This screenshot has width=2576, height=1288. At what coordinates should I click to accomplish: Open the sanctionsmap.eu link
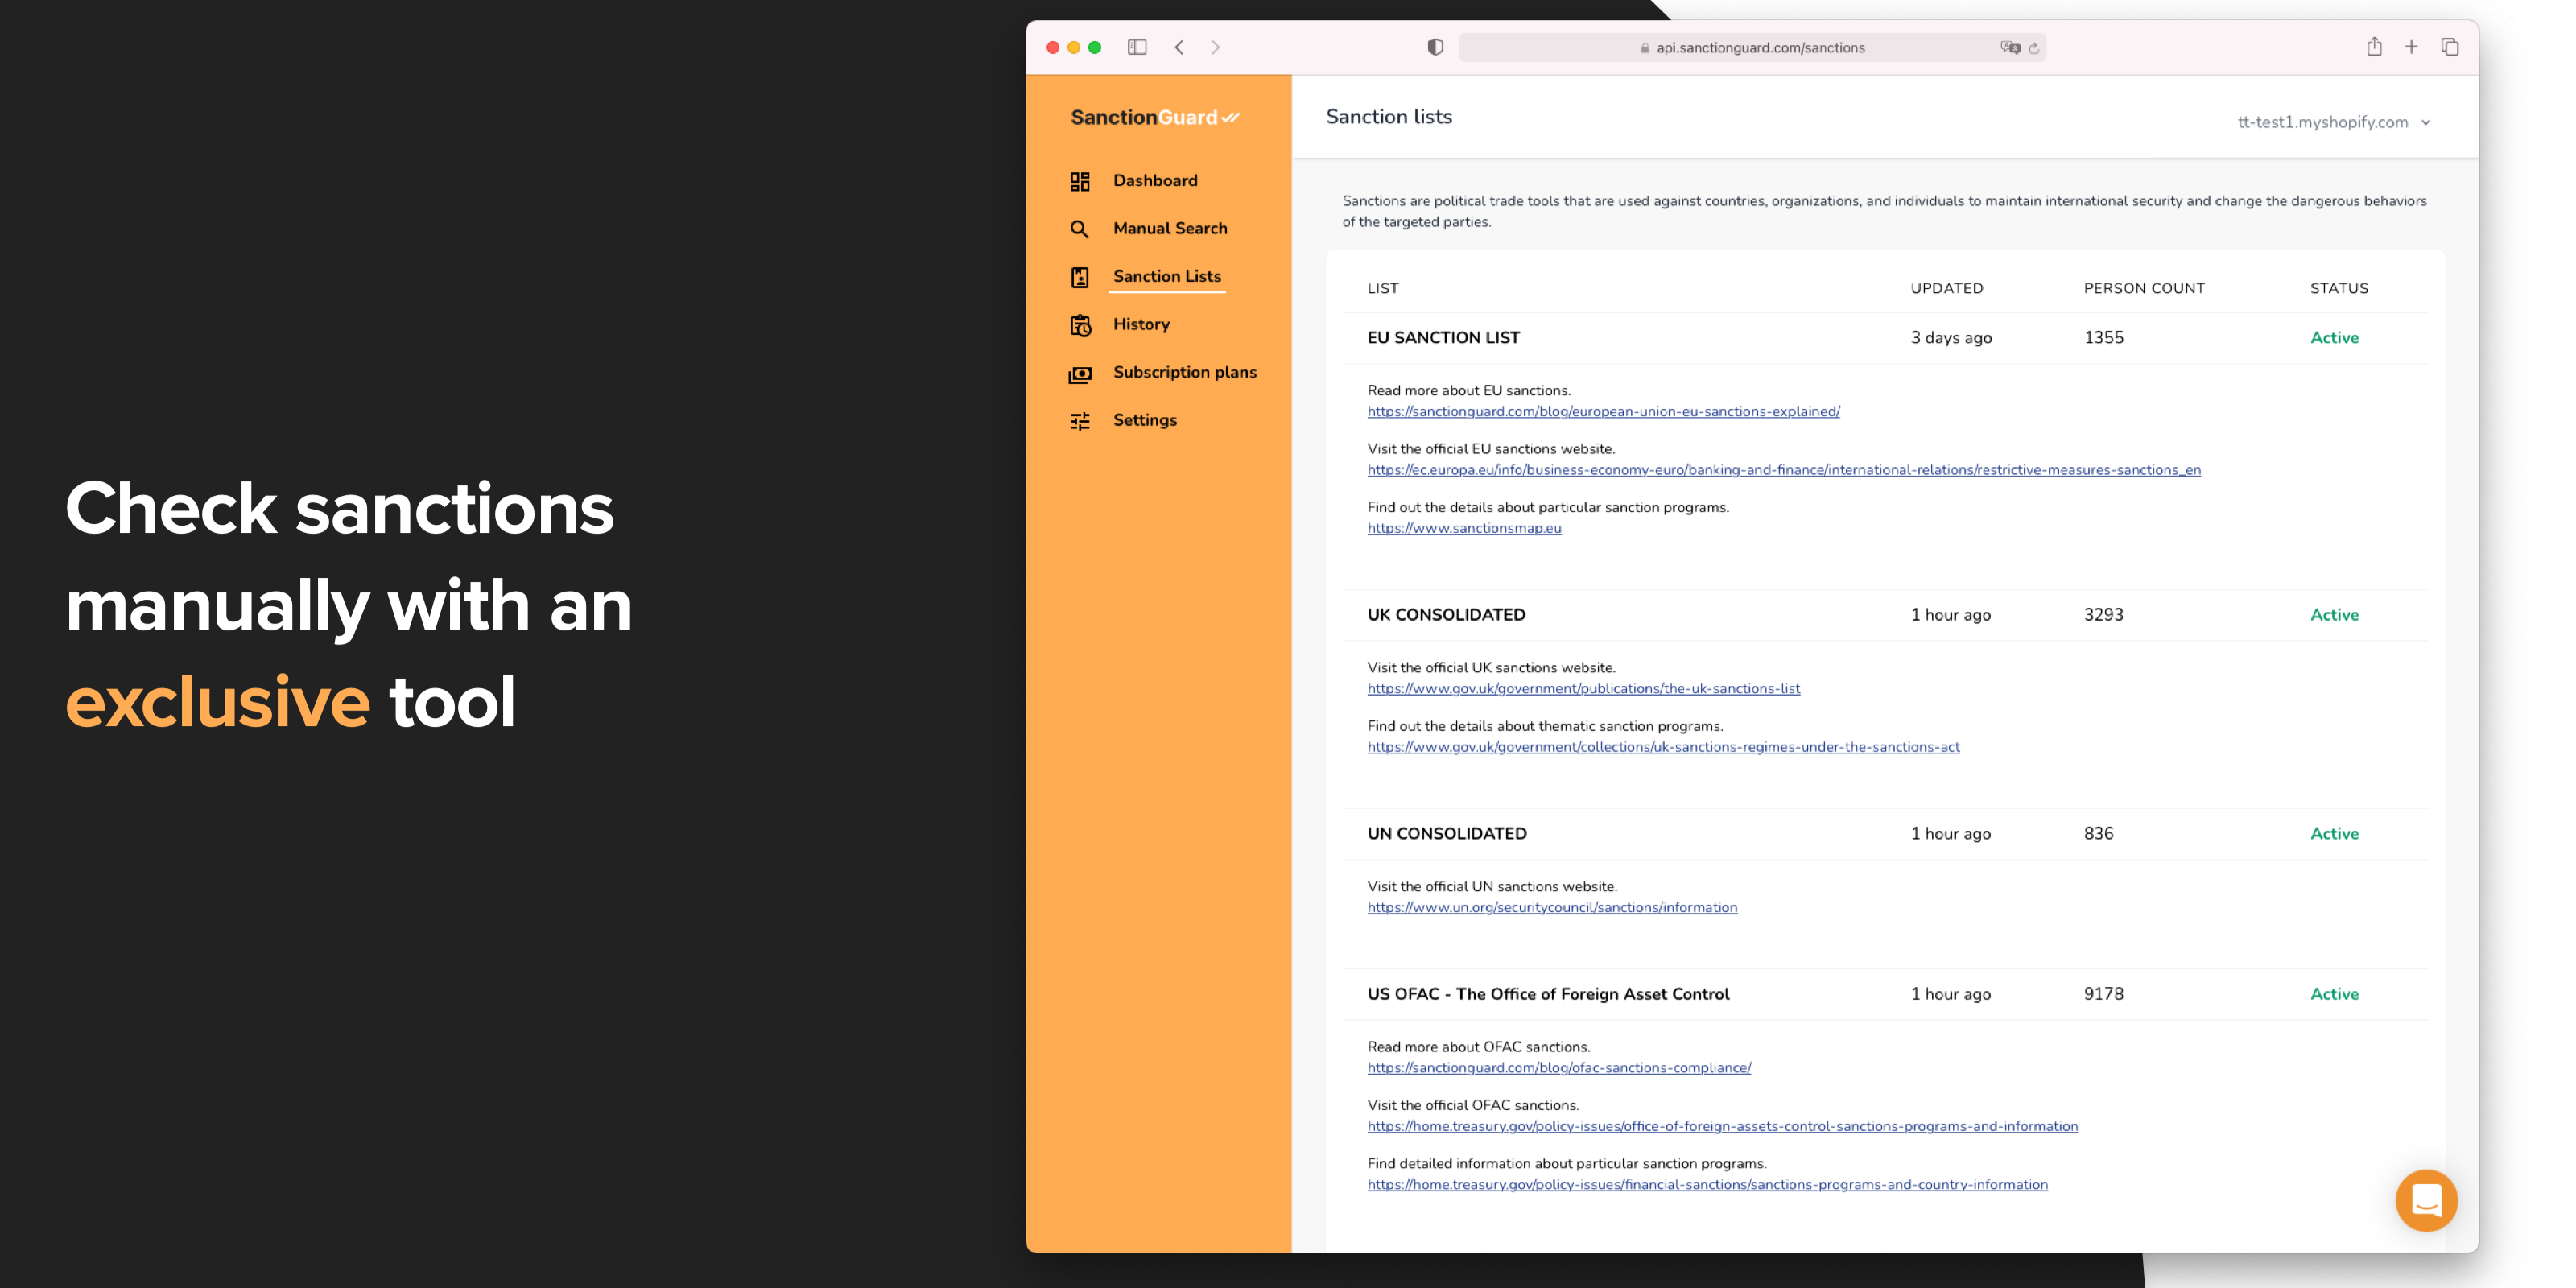tap(1463, 528)
